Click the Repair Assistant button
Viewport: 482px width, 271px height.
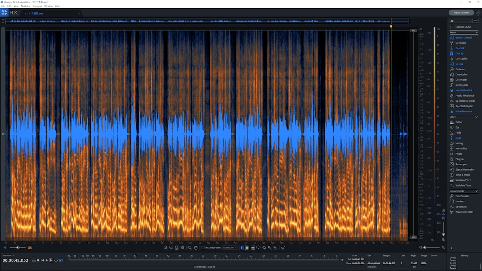461,13
